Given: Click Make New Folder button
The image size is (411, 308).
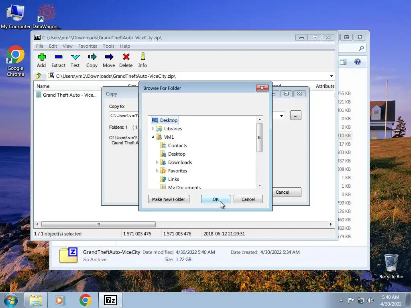Looking at the screenshot, I should [169, 199].
